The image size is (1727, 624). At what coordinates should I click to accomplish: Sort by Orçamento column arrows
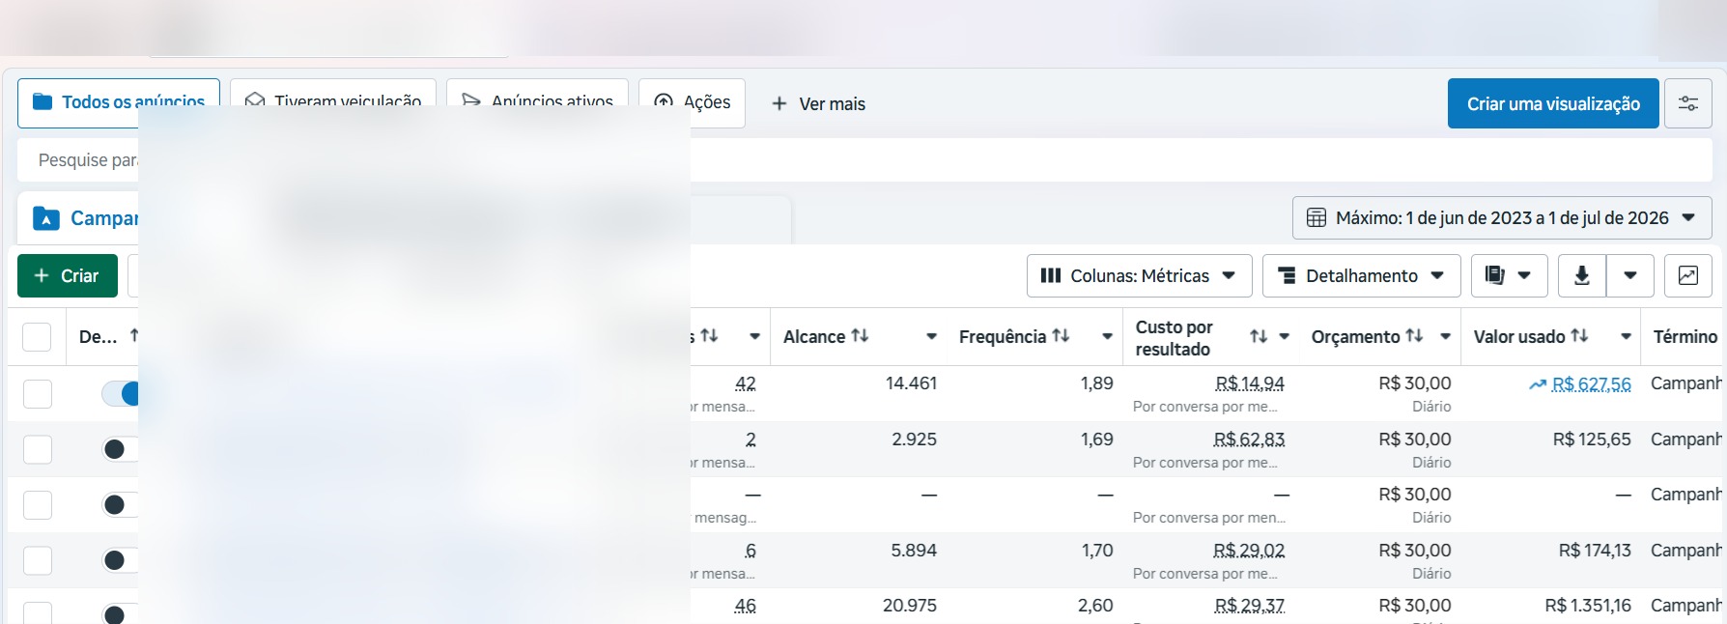1414,336
